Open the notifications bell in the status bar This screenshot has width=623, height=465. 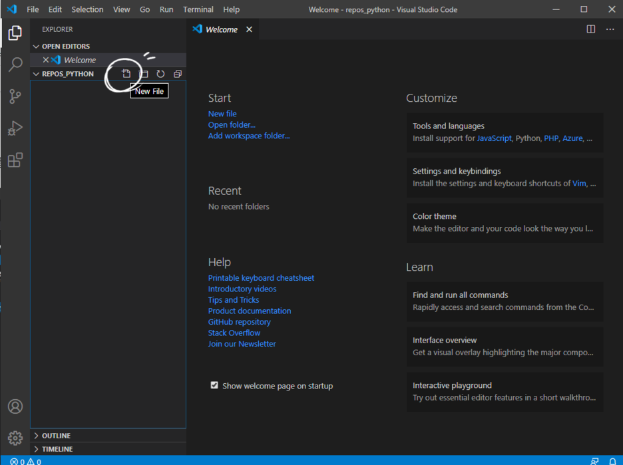(612, 462)
